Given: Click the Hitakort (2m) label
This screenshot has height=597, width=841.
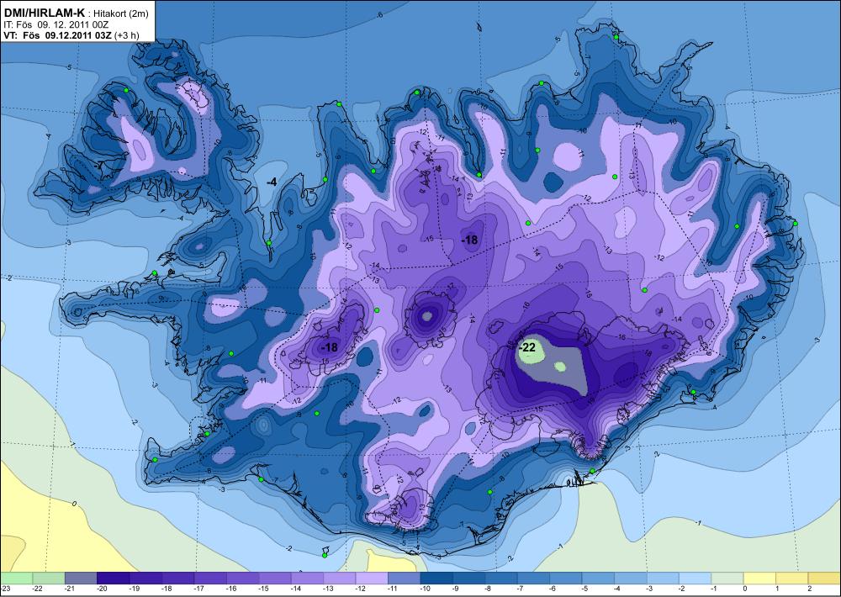Looking at the screenshot, I should (x=122, y=14).
